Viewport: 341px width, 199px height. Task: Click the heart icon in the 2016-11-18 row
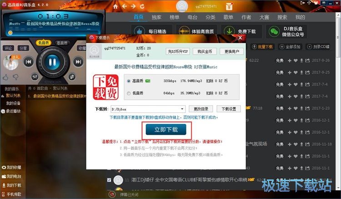(296, 144)
